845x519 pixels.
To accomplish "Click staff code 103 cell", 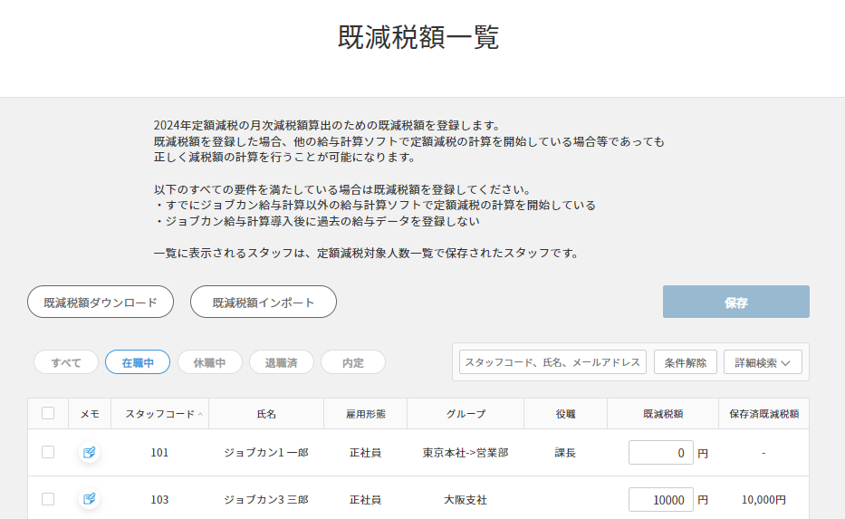I will (x=159, y=500).
